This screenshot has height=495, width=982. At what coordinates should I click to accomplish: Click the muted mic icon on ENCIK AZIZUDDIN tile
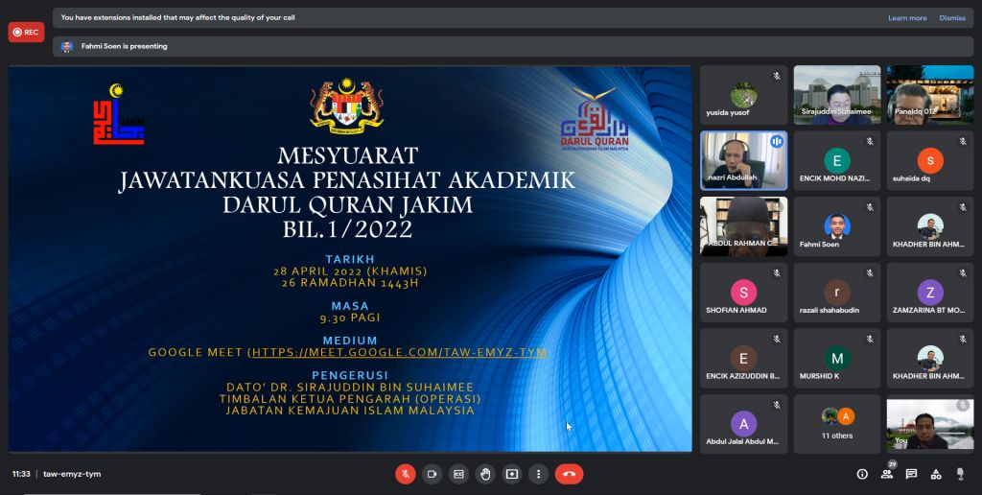(x=777, y=339)
